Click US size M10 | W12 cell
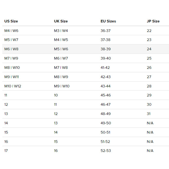Screen dimensions: 169x169 (13, 86)
